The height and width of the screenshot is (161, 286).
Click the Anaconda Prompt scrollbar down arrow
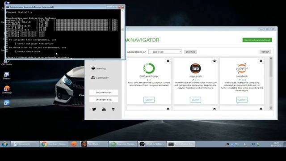point(122,57)
